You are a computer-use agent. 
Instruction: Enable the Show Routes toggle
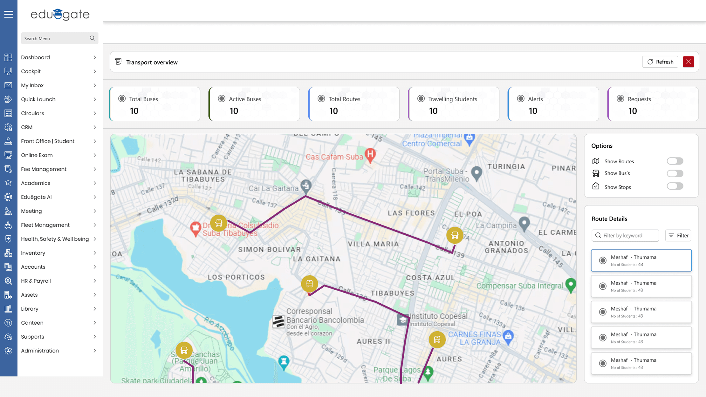click(x=675, y=161)
